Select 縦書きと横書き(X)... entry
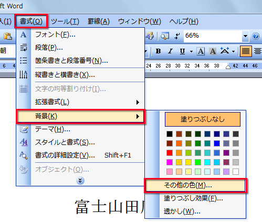 [x=80, y=75]
